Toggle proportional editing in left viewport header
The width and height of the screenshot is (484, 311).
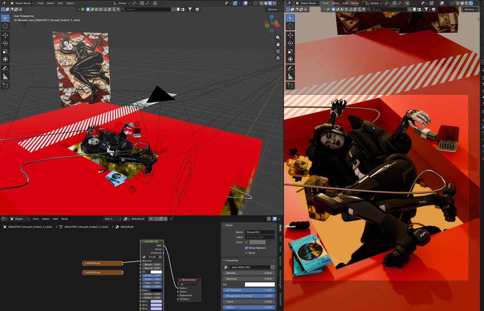point(155,3)
